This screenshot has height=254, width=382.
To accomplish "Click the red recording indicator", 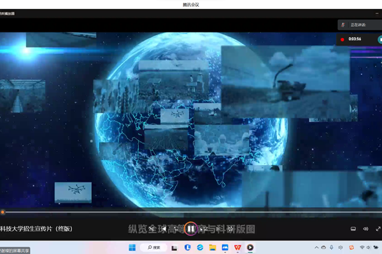I will tap(343, 39).
